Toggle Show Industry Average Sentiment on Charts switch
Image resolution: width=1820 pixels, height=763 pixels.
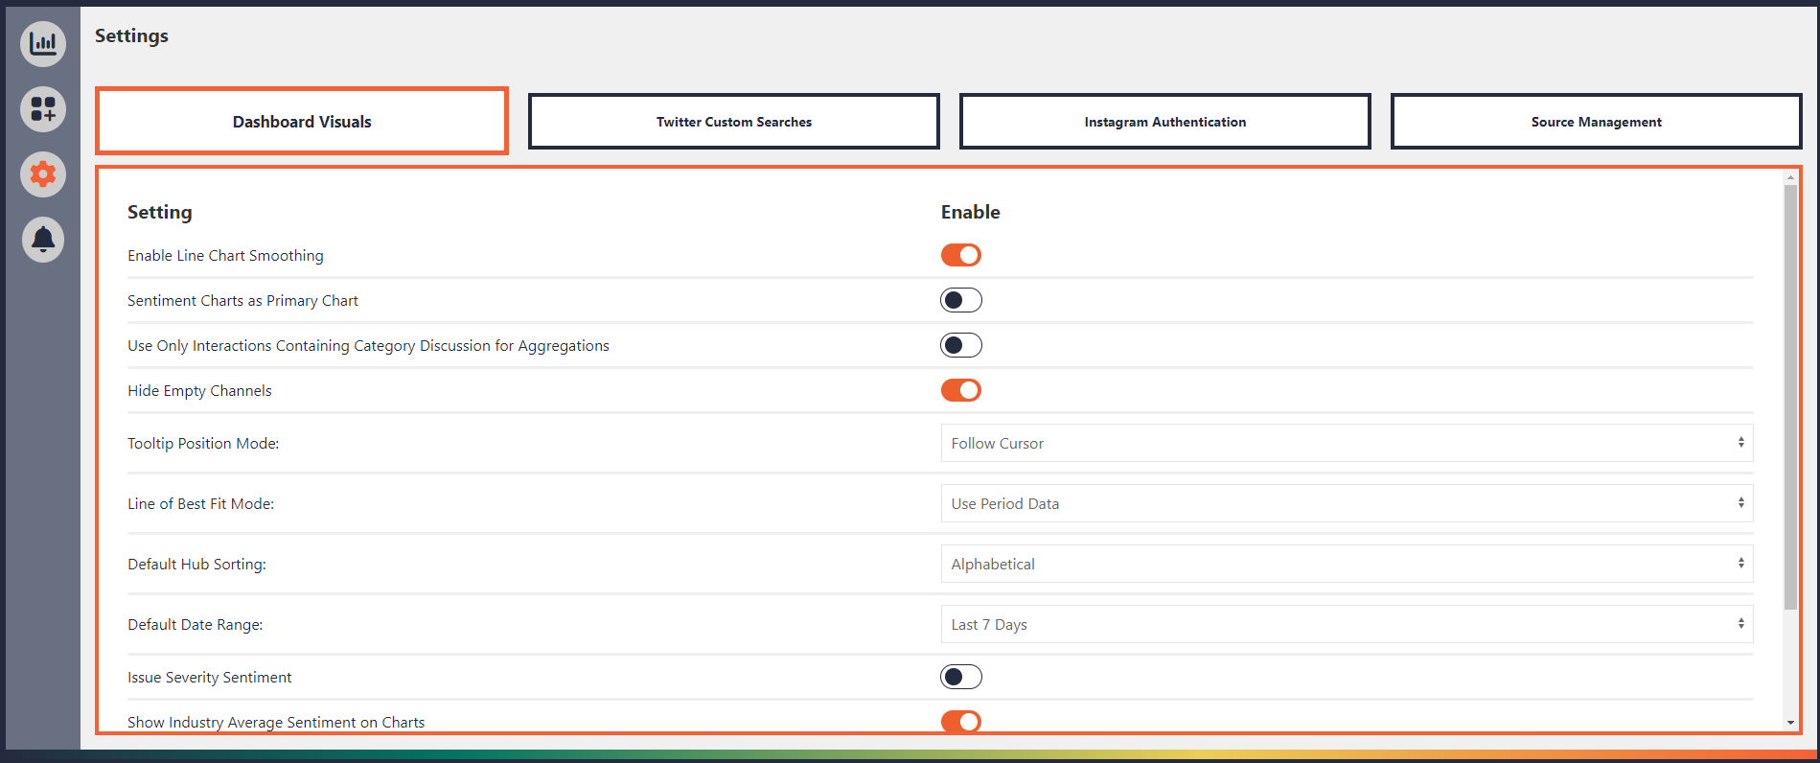tap(960, 721)
